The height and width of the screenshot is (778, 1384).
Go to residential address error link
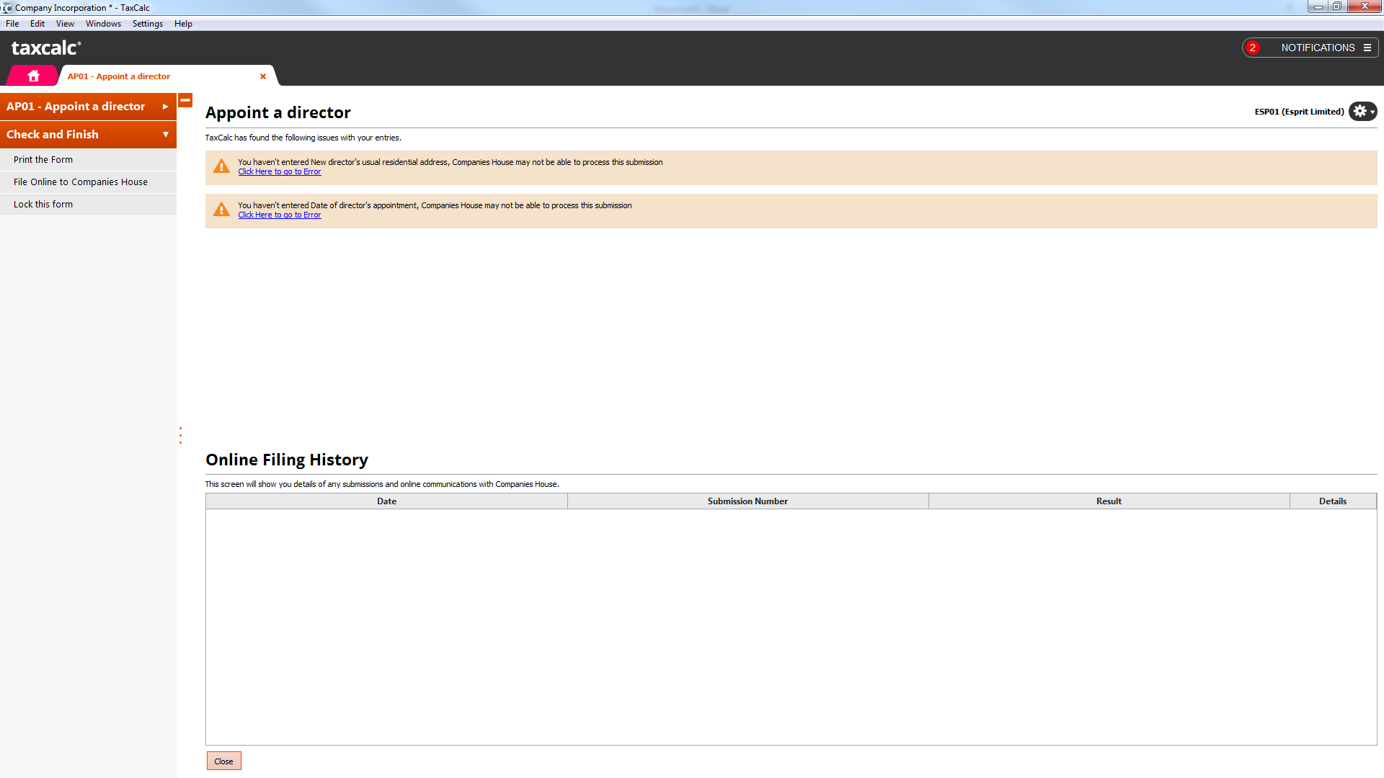click(x=279, y=172)
